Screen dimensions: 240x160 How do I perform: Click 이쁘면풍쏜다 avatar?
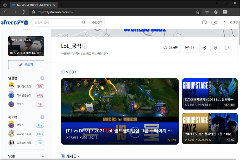(x=11, y=95)
